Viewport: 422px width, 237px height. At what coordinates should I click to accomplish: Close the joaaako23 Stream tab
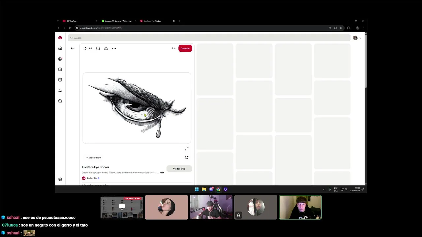[135, 21]
